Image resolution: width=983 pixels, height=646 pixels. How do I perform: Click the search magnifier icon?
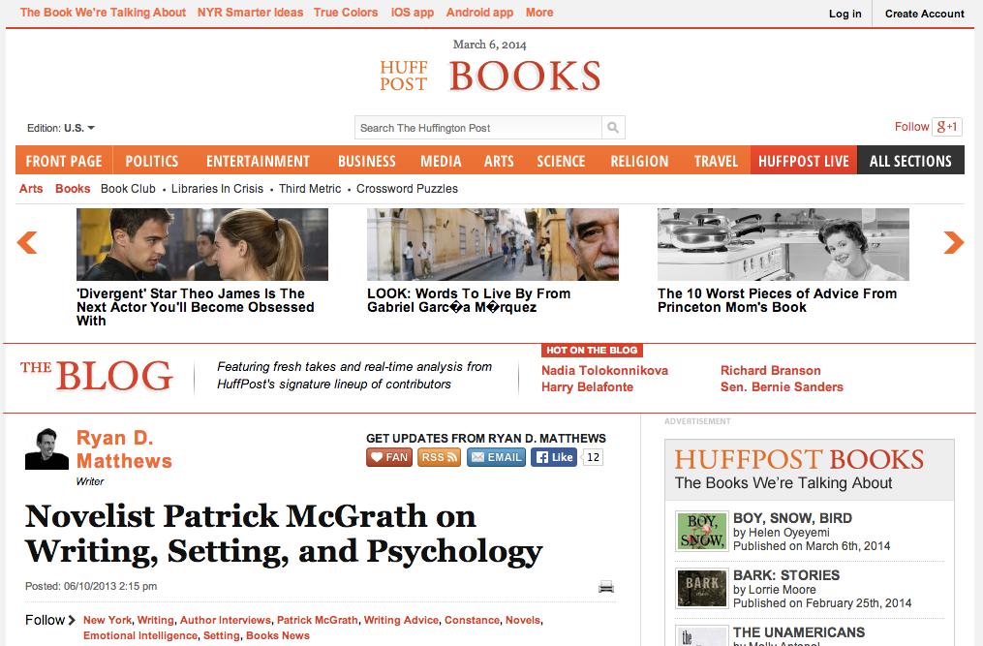[x=613, y=128]
